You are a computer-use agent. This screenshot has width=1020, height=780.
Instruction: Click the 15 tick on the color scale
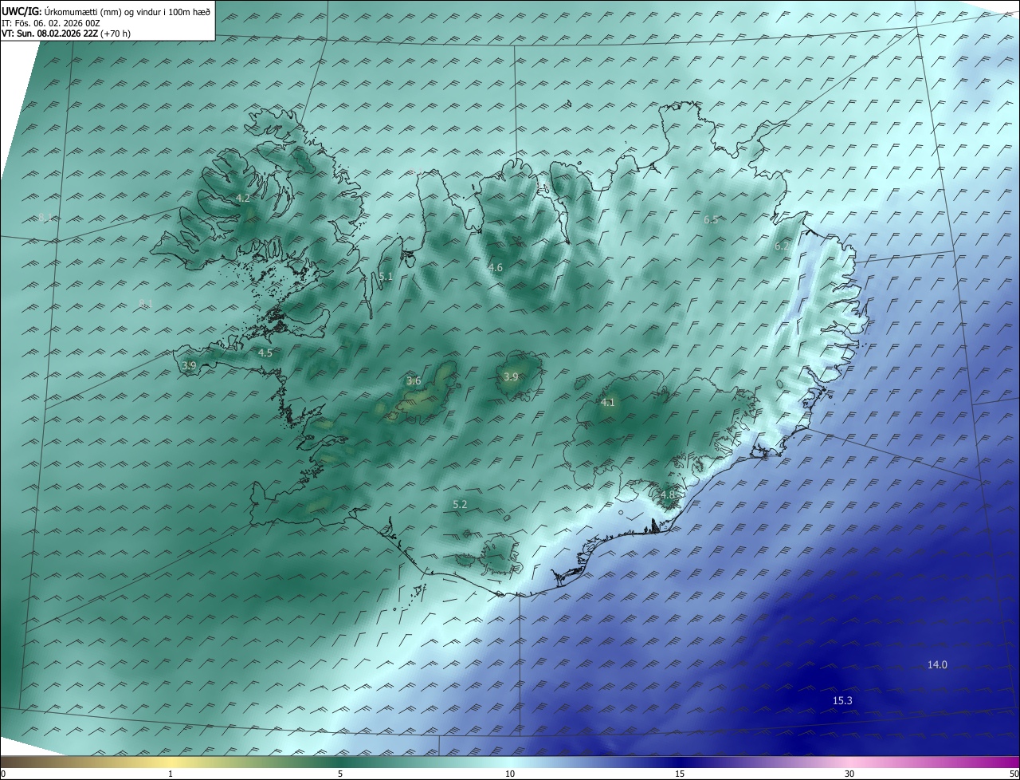(680, 774)
